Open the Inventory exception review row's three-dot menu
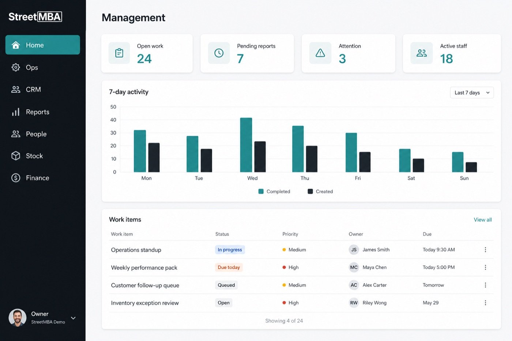The width and height of the screenshot is (512, 341). [485, 303]
